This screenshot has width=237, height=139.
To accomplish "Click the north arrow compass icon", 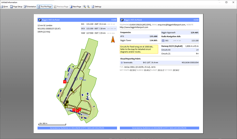I will [x=113, y=39].
